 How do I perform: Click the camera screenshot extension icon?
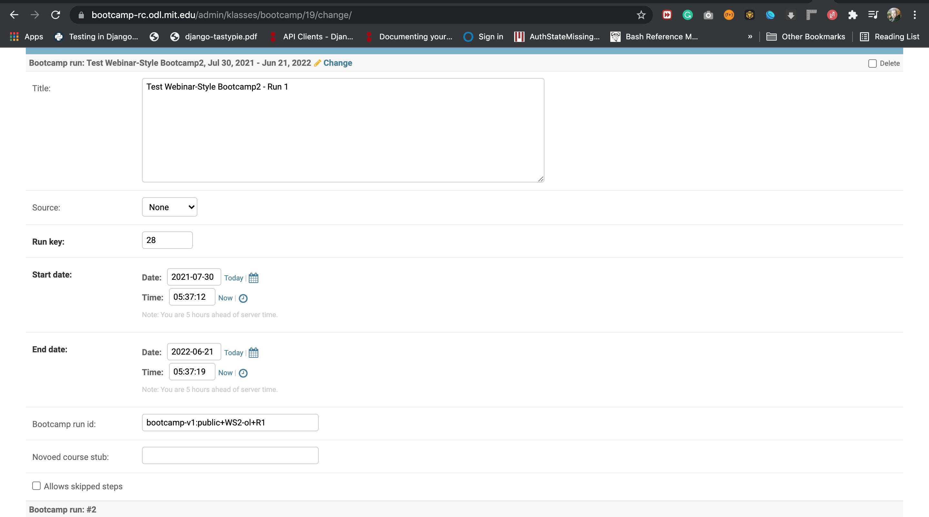coord(708,15)
